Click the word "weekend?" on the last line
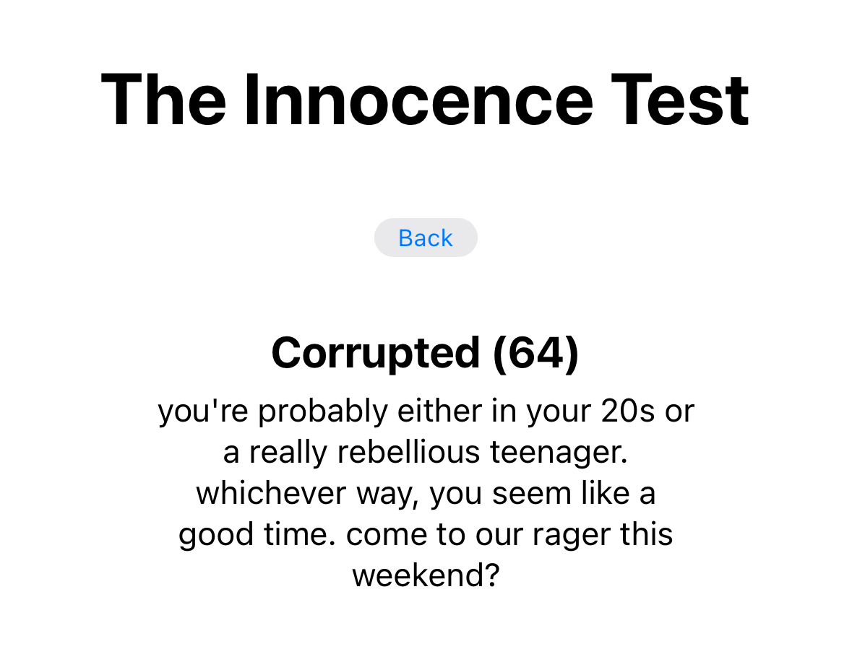This screenshot has width=852, height=649. [x=426, y=576]
